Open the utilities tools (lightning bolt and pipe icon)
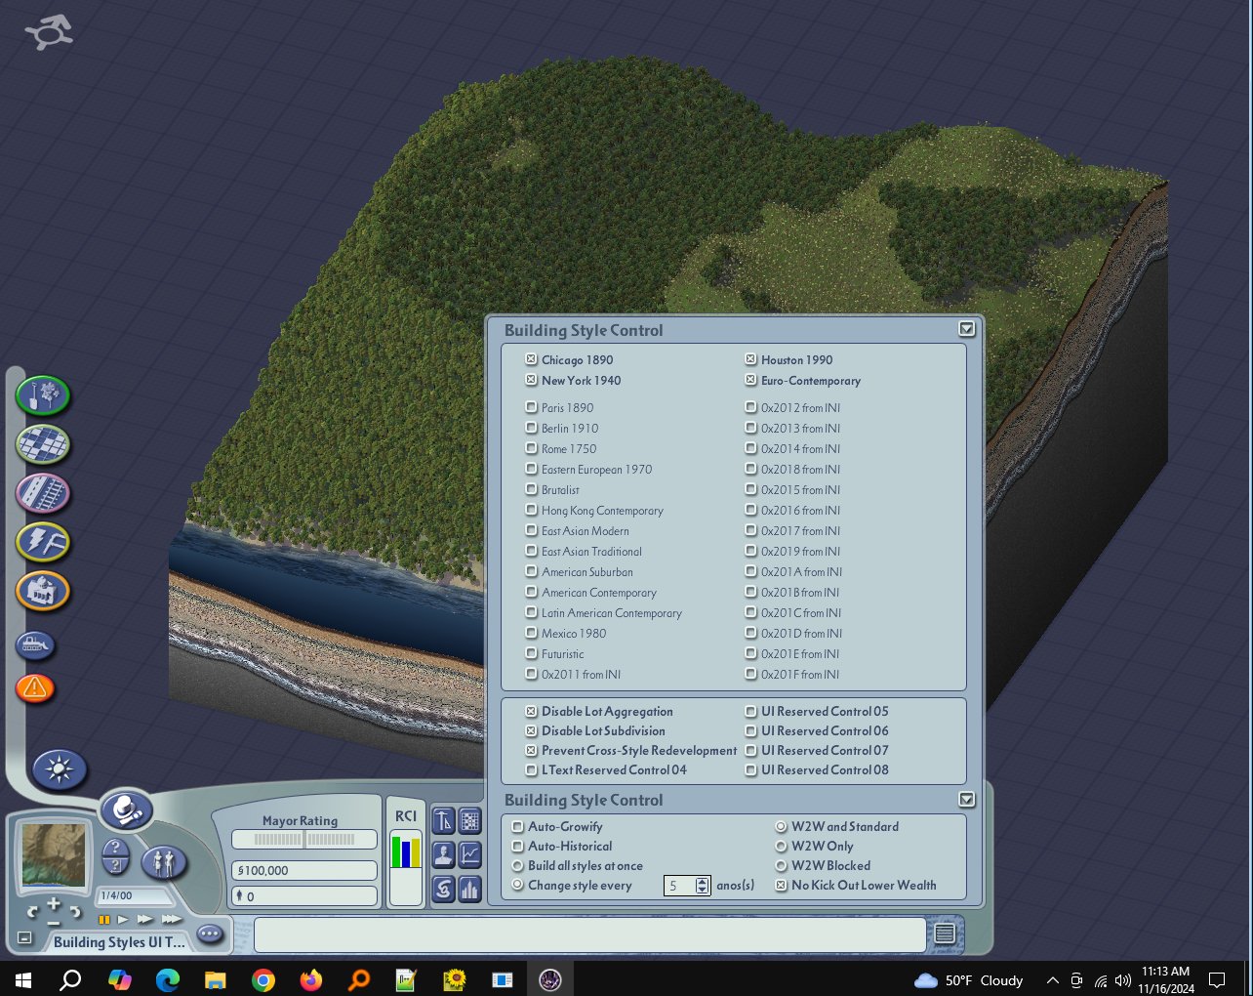Viewport: 1253px width, 996px height. pyautogui.click(x=43, y=542)
